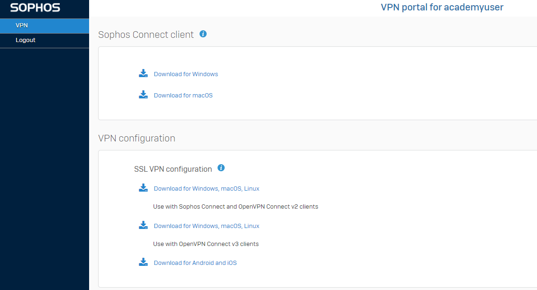Open the Download for macOS link

(x=182, y=95)
